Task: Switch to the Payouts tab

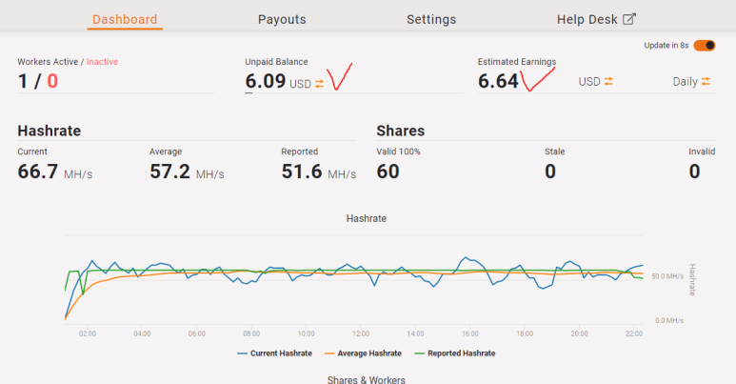Action: click(282, 19)
